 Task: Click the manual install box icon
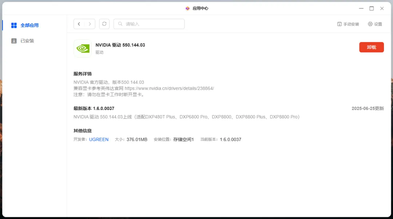(x=340, y=24)
